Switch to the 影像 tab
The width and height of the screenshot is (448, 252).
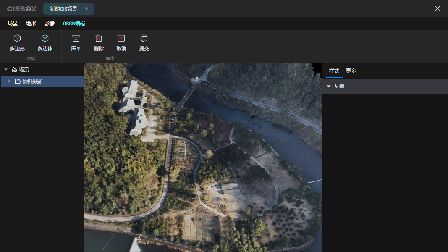50,24
